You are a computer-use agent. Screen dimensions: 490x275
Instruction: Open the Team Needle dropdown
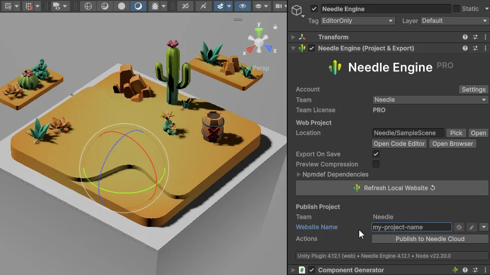point(430,100)
